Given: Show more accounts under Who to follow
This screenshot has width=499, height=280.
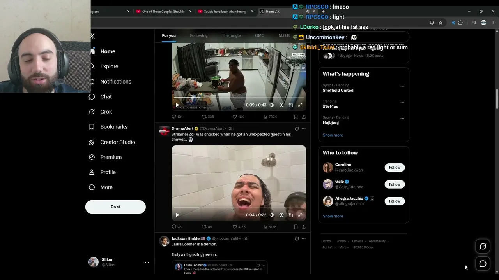Looking at the screenshot, I should pyautogui.click(x=333, y=216).
